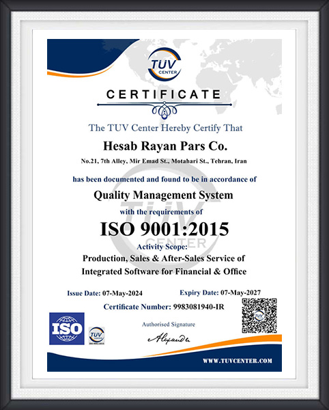The image size is (329, 410).
Task: Click the small TUV Center ISO 9001:2015 badge
Action: coord(97,336)
